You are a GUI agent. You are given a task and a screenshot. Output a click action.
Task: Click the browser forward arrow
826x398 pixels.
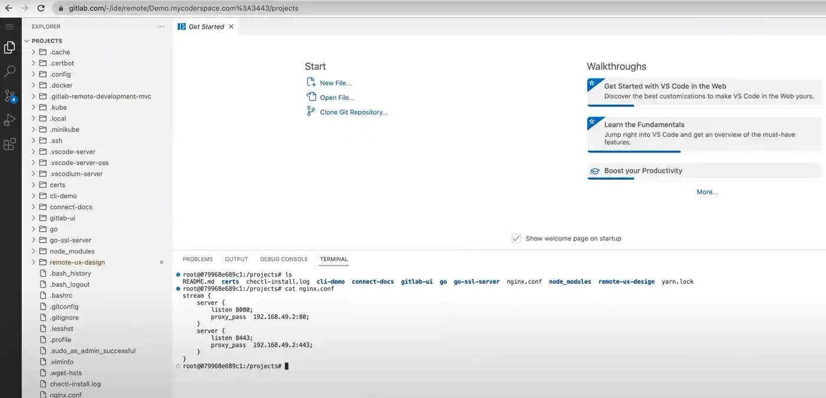[x=24, y=8]
